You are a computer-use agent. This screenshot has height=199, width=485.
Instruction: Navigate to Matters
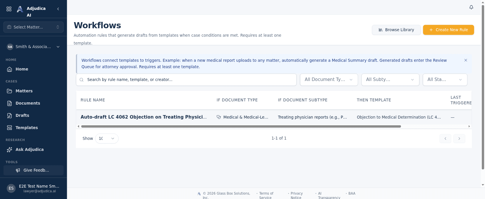point(34,91)
